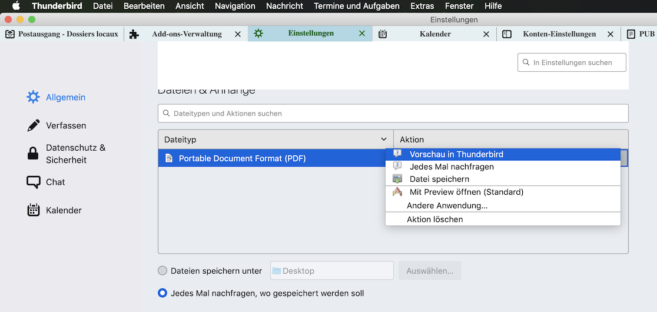Click the Chat speech bubble icon
The width and height of the screenshot is (657, 312).
coord(33,182)
